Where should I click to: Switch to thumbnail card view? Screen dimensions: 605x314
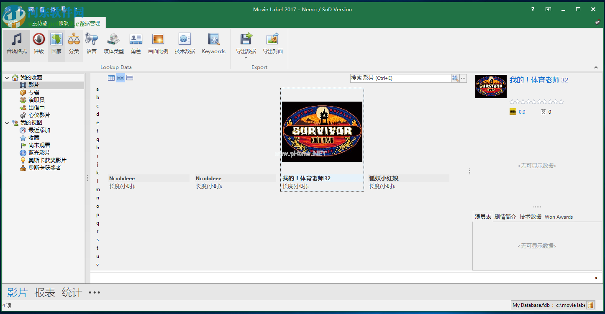click(x=120, y=78)
